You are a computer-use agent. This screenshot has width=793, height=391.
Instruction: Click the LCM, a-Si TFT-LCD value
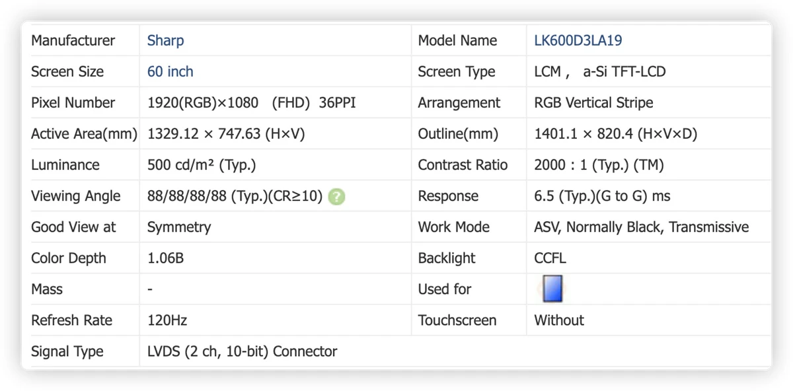(x=600, y=71)
